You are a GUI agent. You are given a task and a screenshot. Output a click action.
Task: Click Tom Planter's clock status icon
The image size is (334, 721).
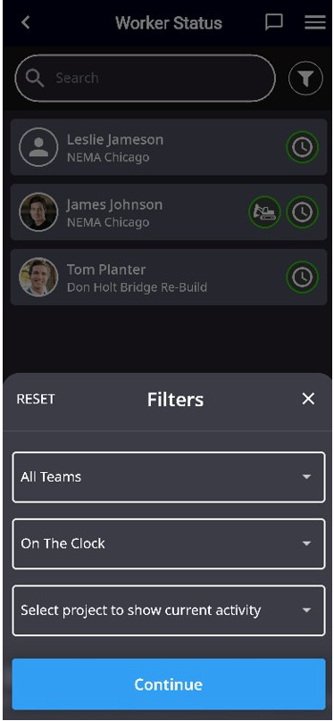pyautogui.click(x=302, y=277)
